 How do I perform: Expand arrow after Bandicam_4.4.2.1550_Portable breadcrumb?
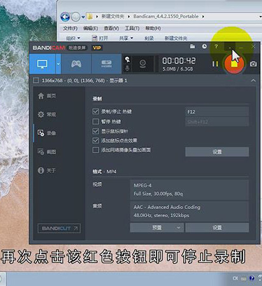coord(203,17)
